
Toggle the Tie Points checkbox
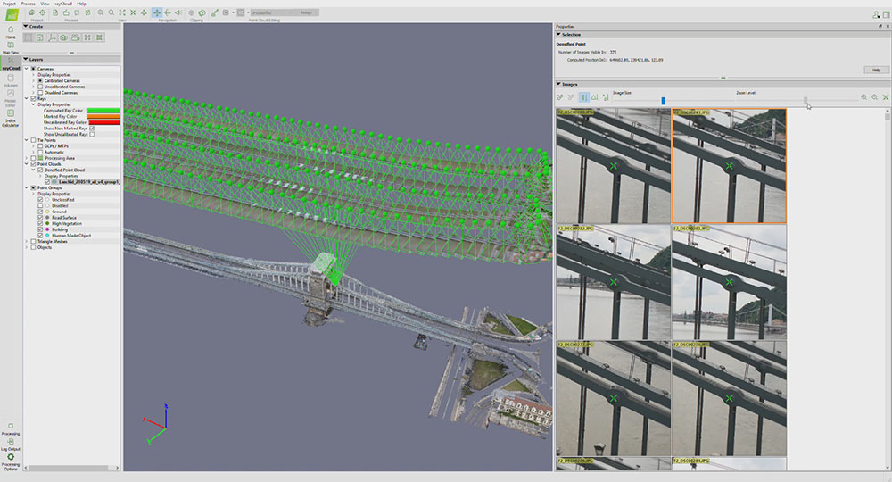pyautogui.click(x=33, y=140)
